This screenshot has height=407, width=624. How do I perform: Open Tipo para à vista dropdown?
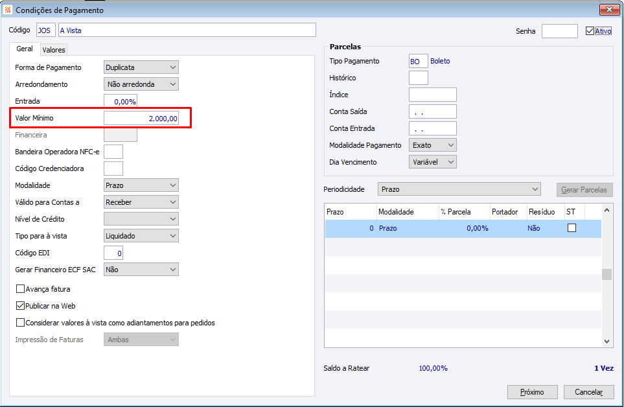(x=141, y=235)
